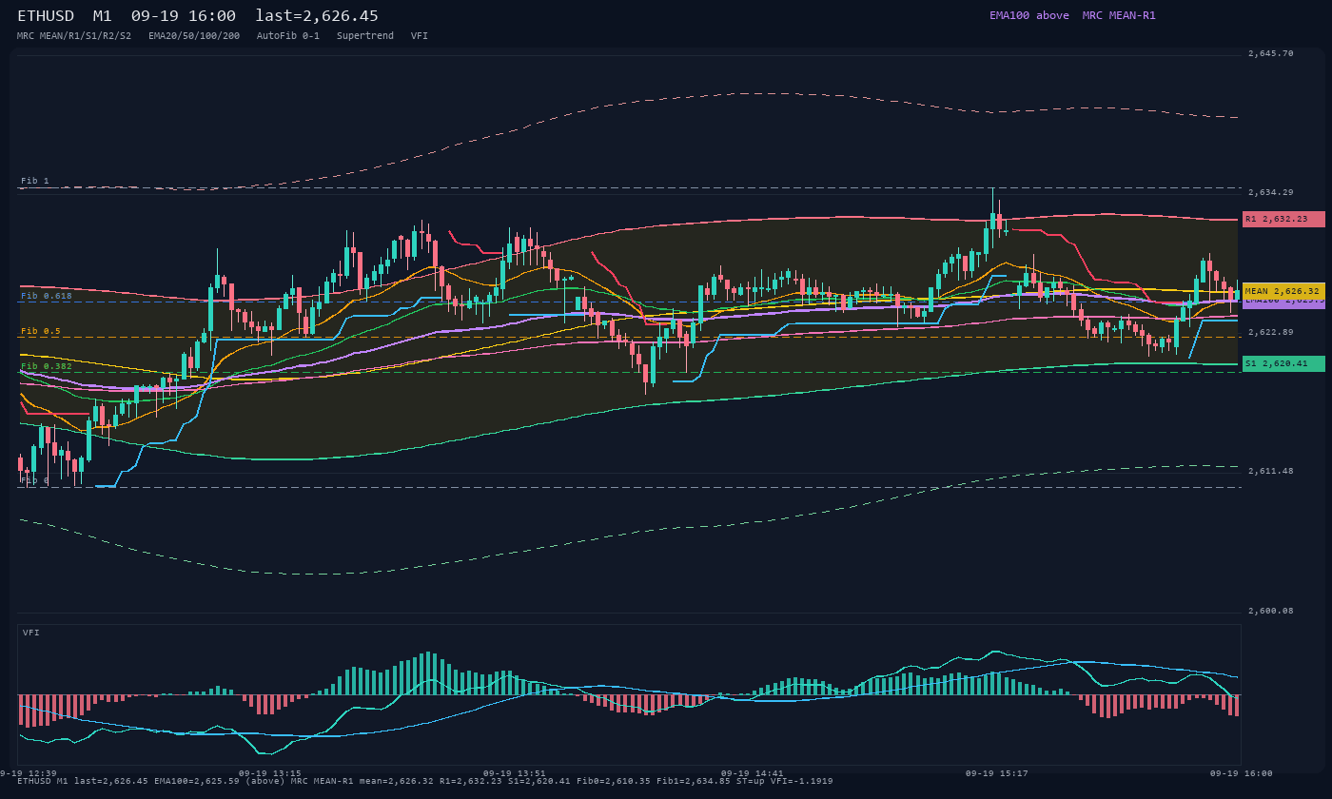Click the 'EMA20/50/100/200' indicator label
Screen dimensions: 1332x799
[x=194, y=35]
